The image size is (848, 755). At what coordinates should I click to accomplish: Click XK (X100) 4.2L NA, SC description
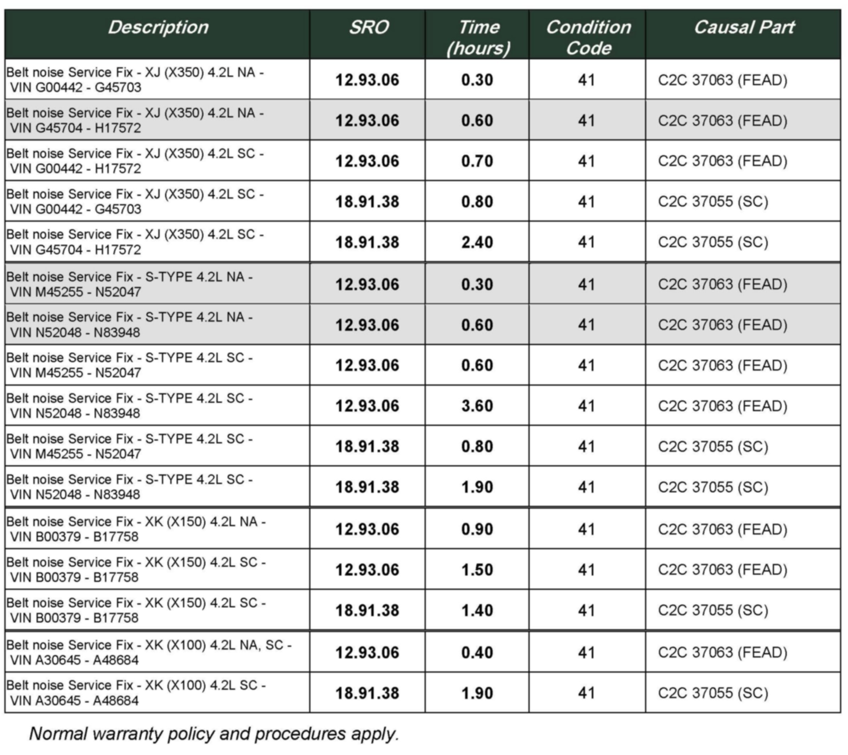click(x=148, y=652)
